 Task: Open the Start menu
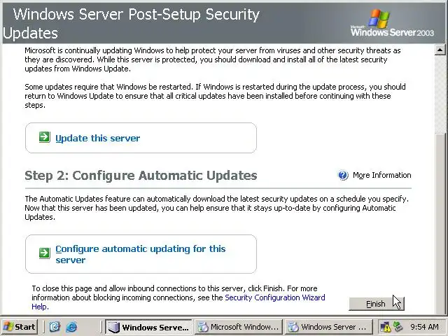tap(20, 327)
